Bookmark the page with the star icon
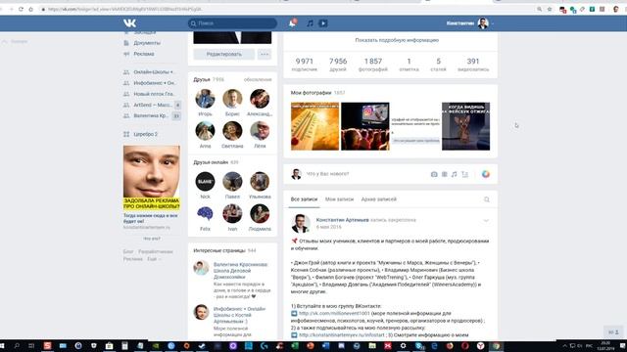This screenshot has width=627, height=352. [x=550, y=9]
